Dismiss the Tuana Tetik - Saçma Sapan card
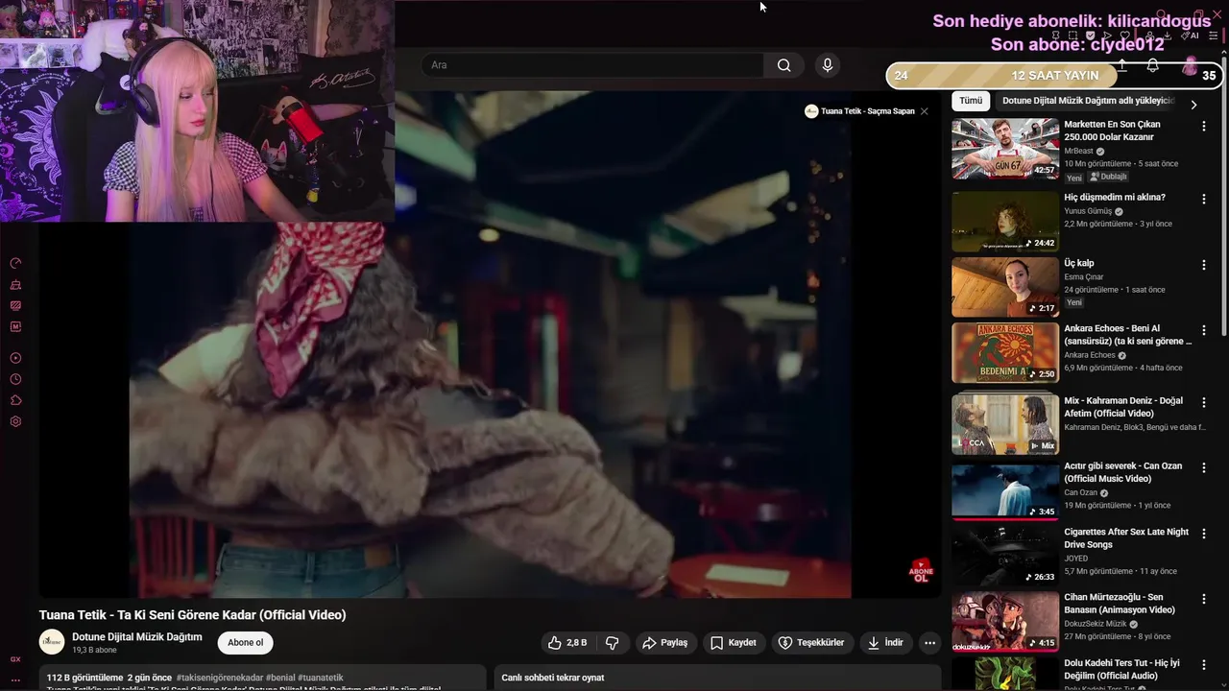1229x691 pixels. coord(924,111)
